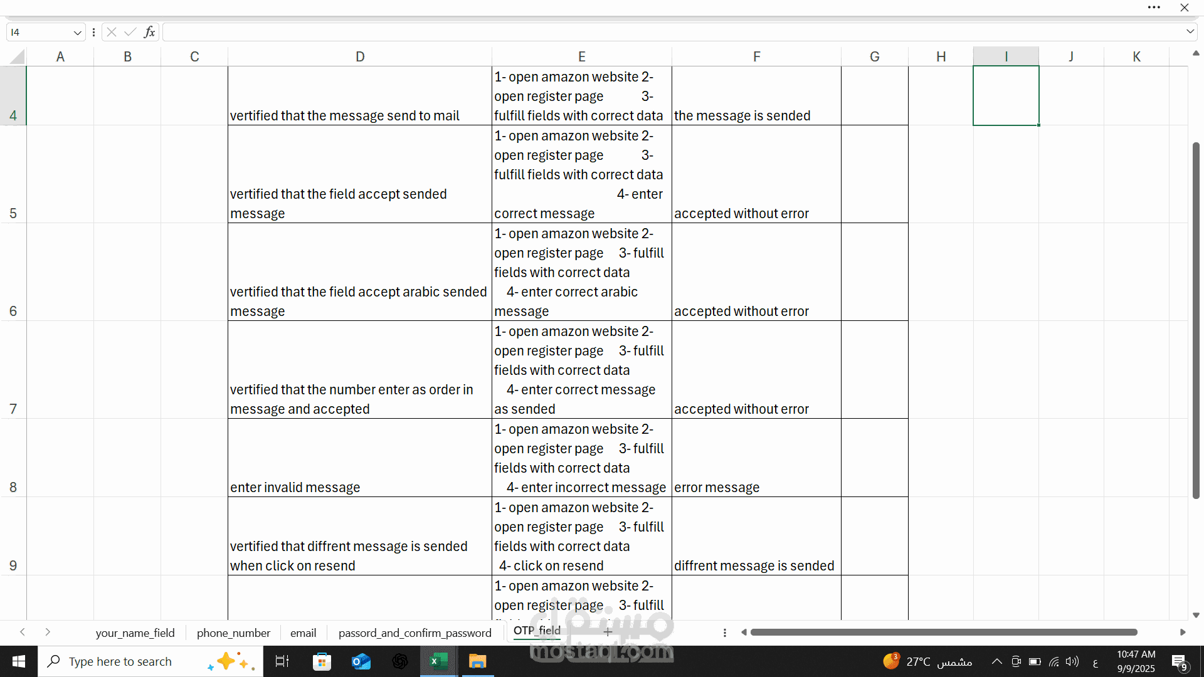Expand the Name Box dropdown arrow
1204x677 pixels.
77,33
